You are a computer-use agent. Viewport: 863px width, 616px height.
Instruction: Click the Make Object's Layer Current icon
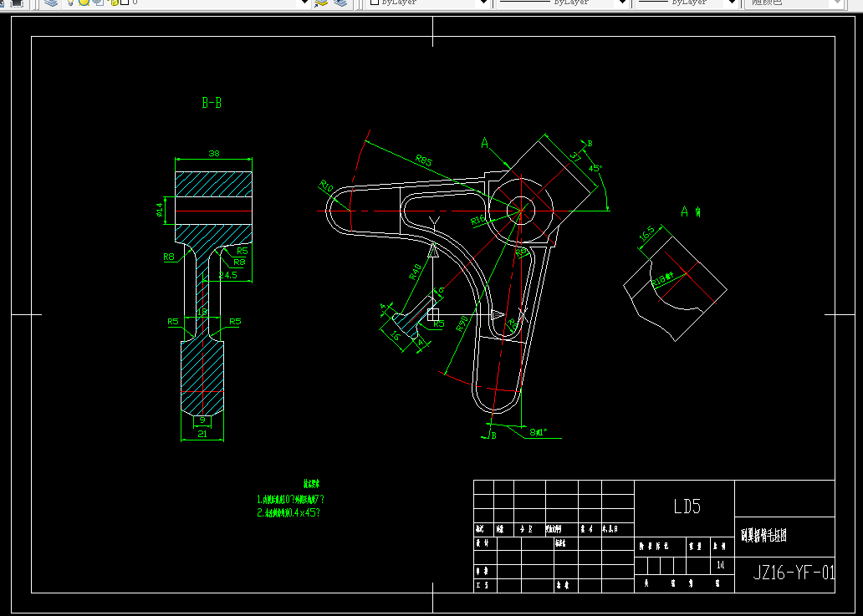321,3
